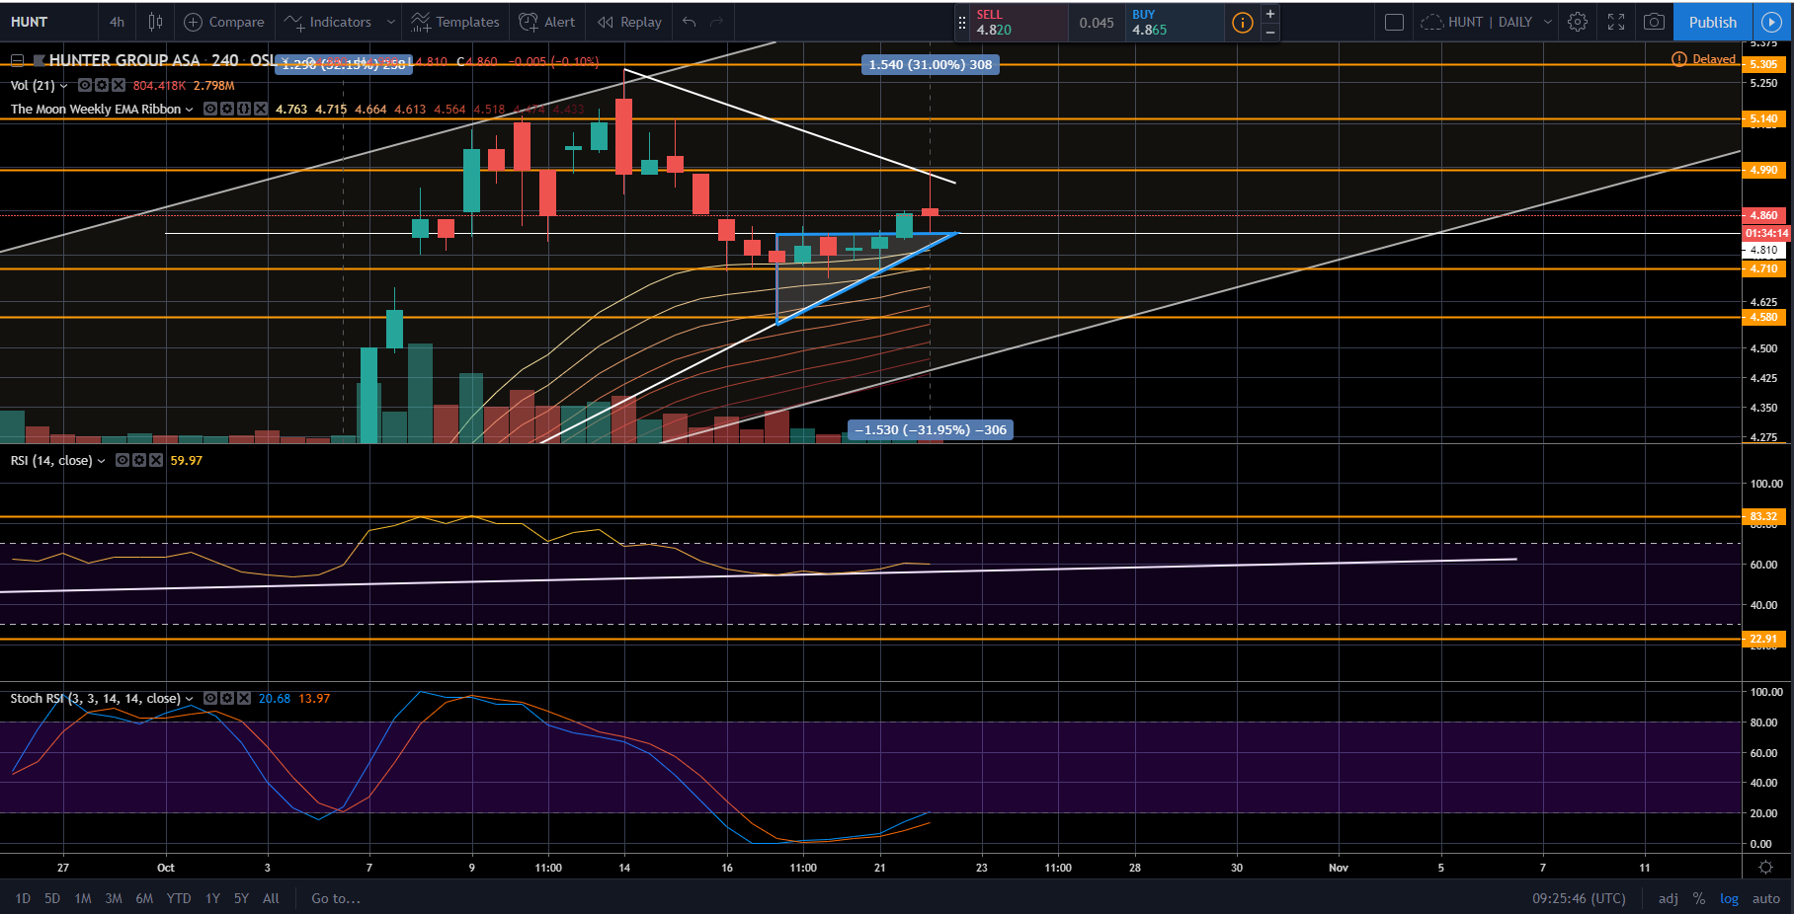
Task: Click the play button beside Publish
Action: [1771, 22]
